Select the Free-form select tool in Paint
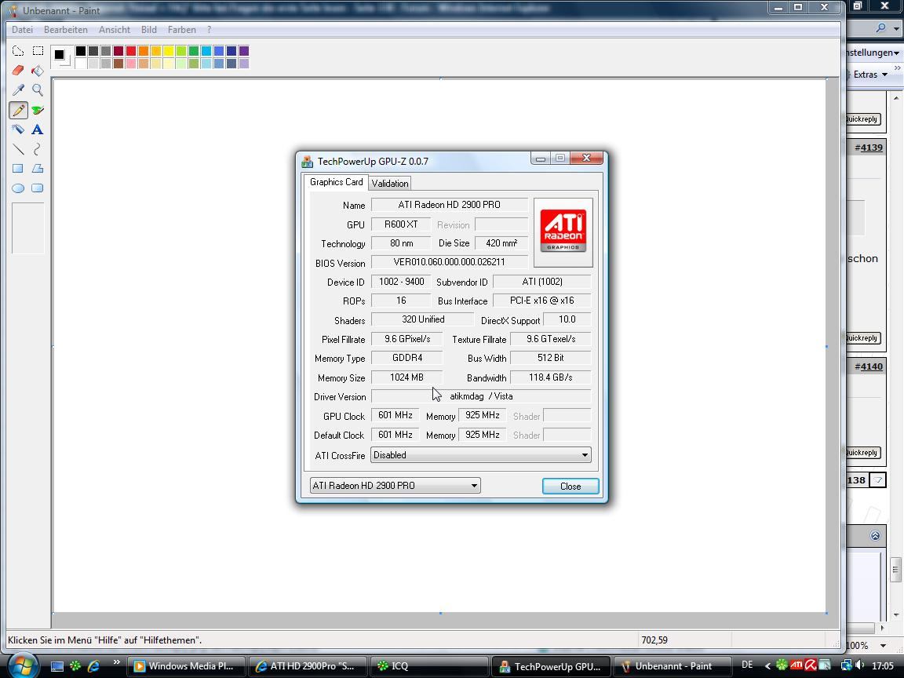The width and height of the screenshot is (904, 678). point(18,51)
